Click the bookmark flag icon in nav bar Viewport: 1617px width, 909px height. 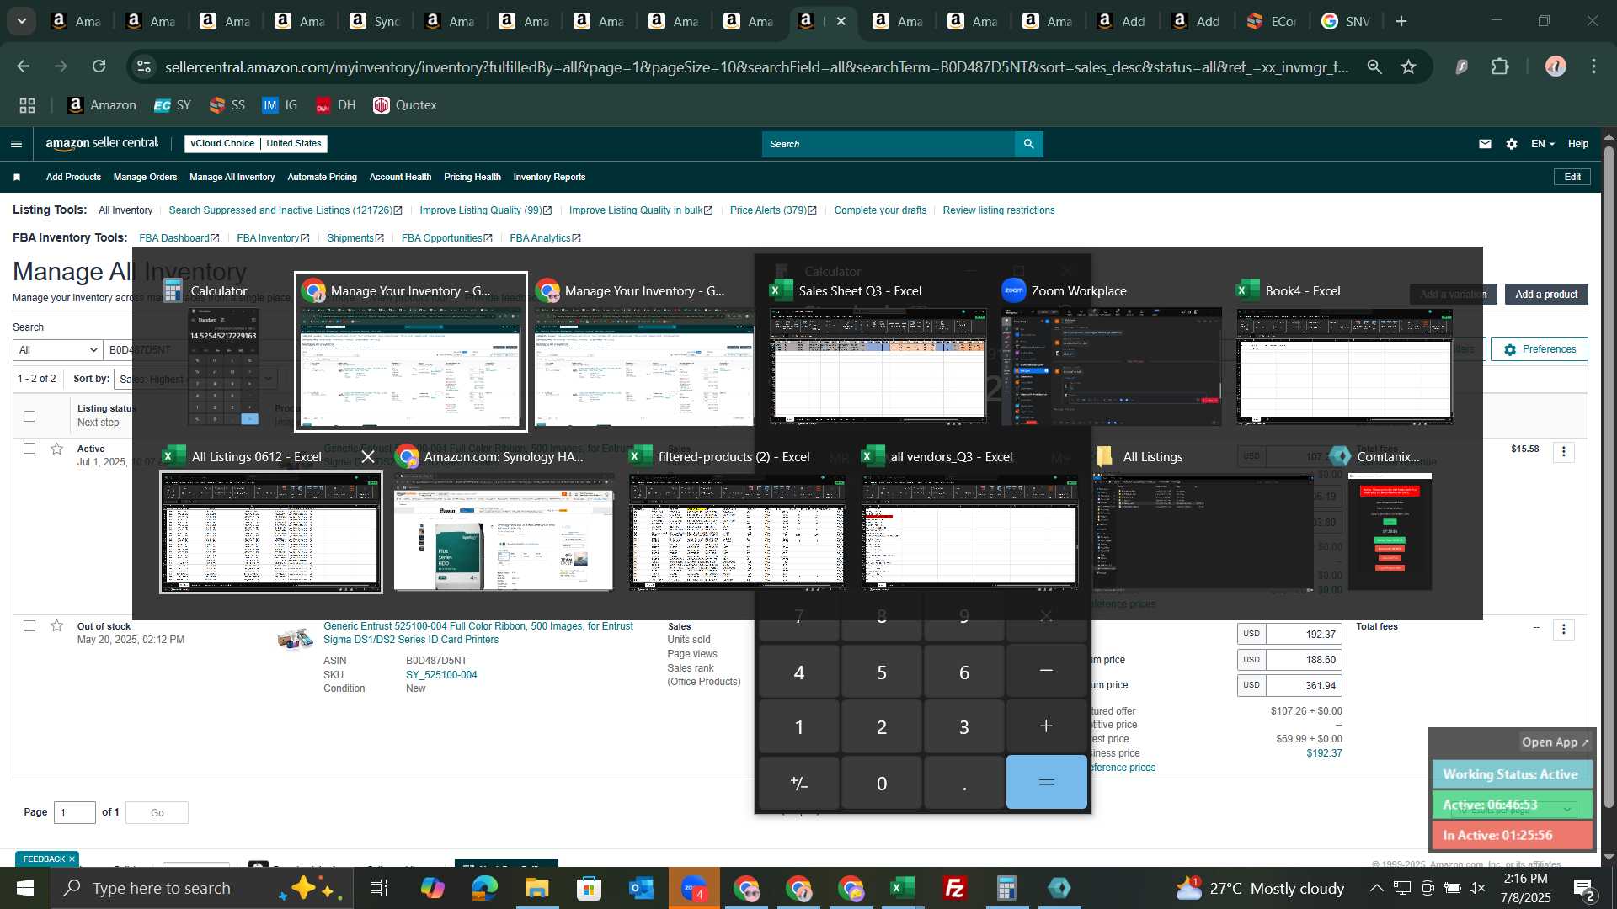pyautogui.click(x=17, y=177)
